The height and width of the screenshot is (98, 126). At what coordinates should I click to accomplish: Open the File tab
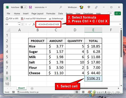[x=9, y=13]
